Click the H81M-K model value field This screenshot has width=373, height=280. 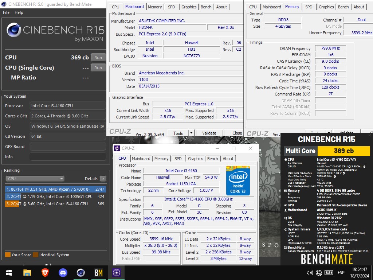172,27
